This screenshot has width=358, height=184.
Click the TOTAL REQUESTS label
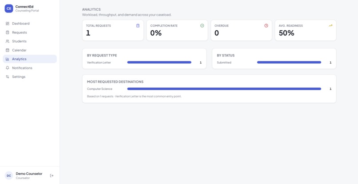[x=99, y=26]
